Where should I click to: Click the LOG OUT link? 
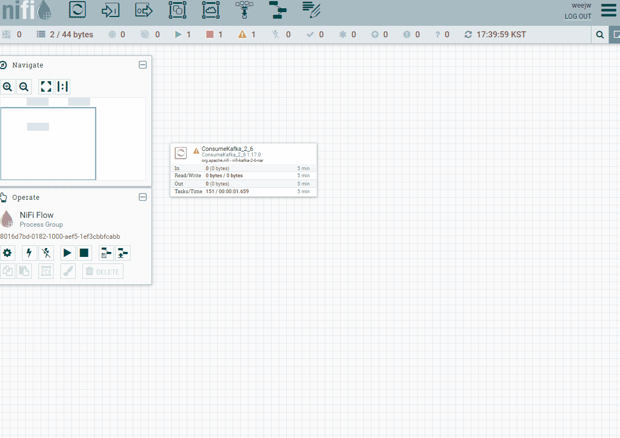(578, 16)
